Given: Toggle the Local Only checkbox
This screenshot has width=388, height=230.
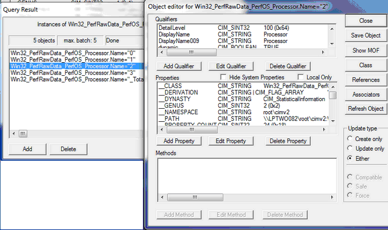Looking at the screenshot, I should [x=301, y=77].
